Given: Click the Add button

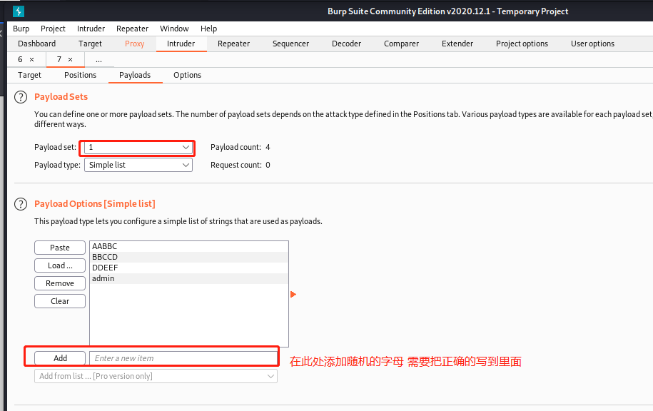Looking at the screenshot, I should 60,358.
